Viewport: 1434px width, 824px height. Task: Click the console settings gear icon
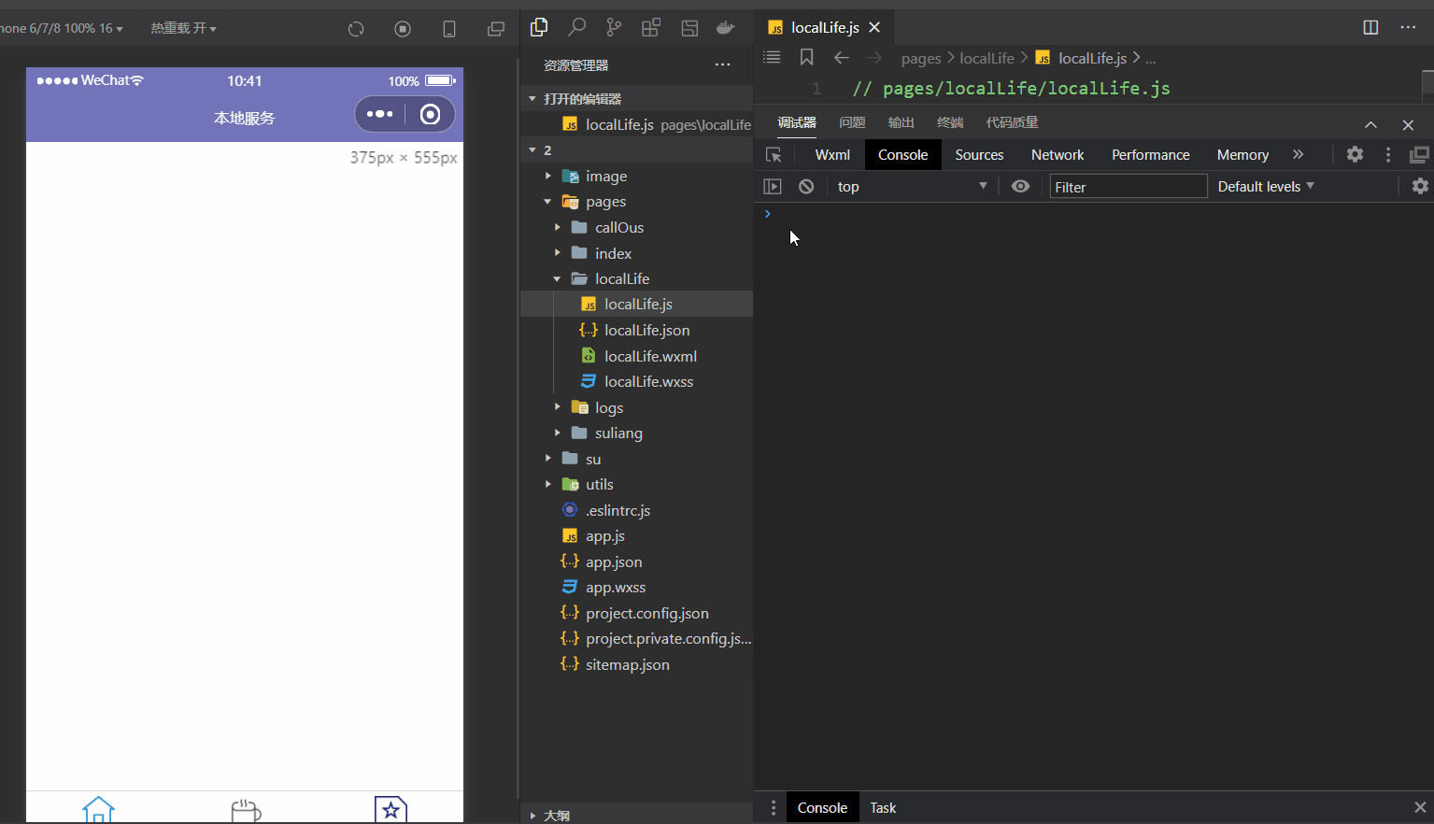[x=1420, y=186]
